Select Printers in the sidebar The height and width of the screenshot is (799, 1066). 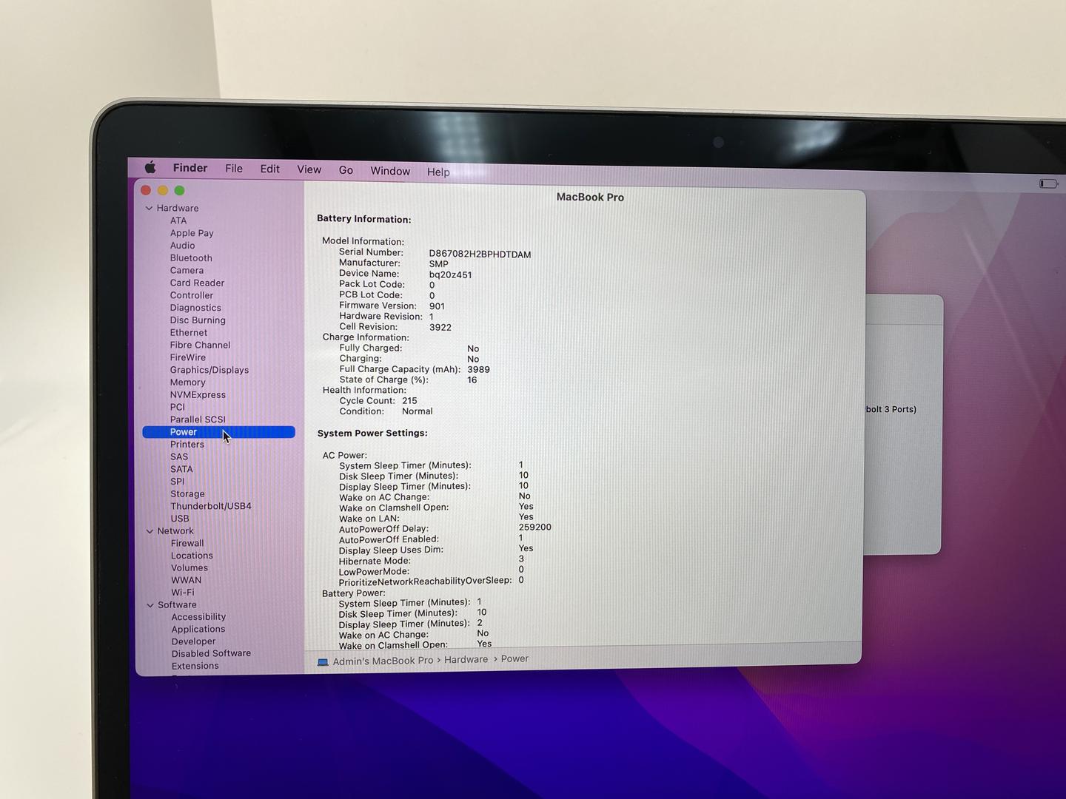pyautogui.click(x=187, y=444)
